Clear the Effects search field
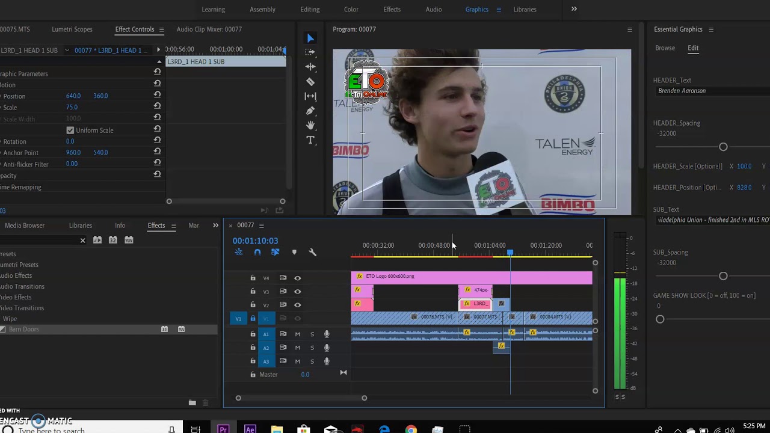Image resolution: width=770 pixels, height=433 pixels. click(83, 241)
